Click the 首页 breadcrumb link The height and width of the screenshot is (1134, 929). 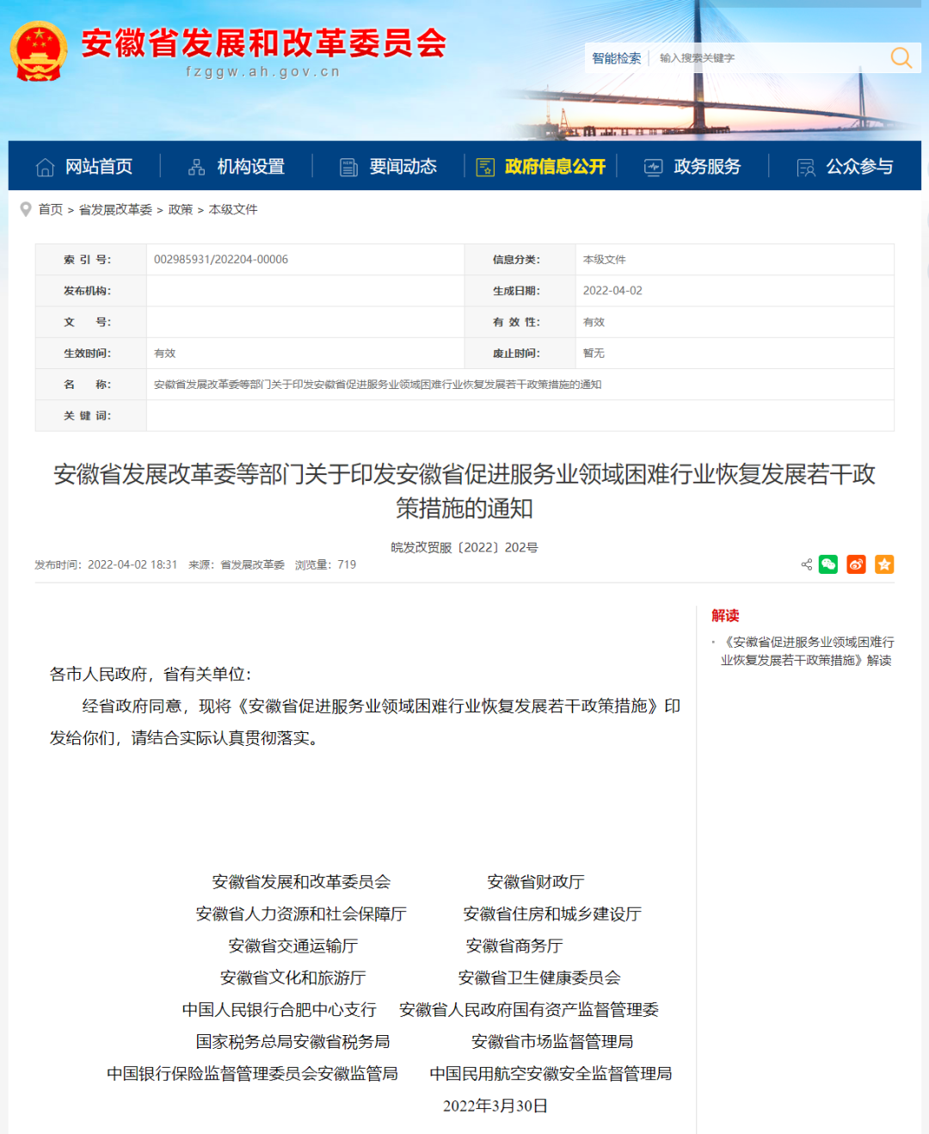coord(49,209)
